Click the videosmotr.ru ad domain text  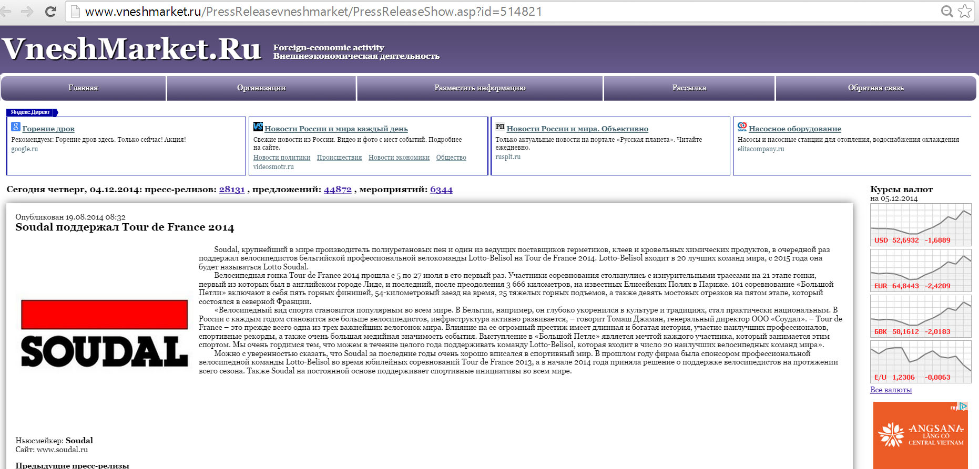[x=273, y=167]
